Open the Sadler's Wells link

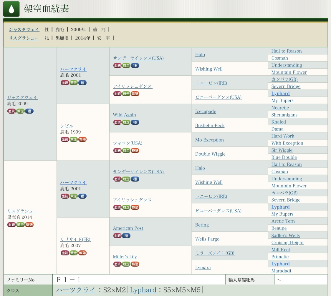click(285, 235)
